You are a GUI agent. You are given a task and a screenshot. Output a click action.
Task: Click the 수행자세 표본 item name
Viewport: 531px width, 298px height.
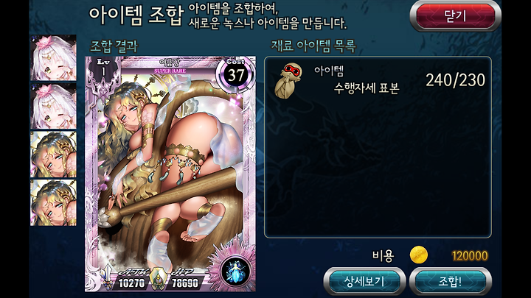tap(367, 88)
